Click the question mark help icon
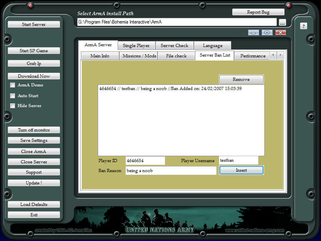The width and height of the screenshot is (321, 241). (x=303, y=26)
